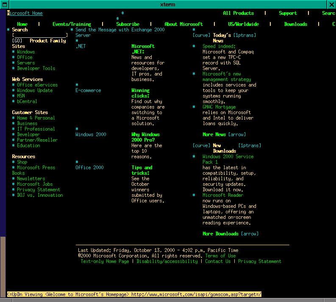This screenshot has width=336, height=302.
Task: Open the All Products menu item
Action: [x=238, y=14]
